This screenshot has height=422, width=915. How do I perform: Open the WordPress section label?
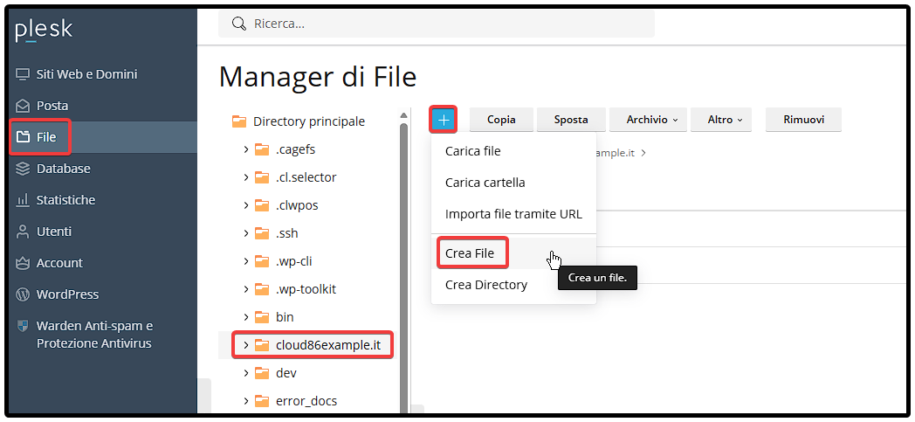(x=67, y=294)
